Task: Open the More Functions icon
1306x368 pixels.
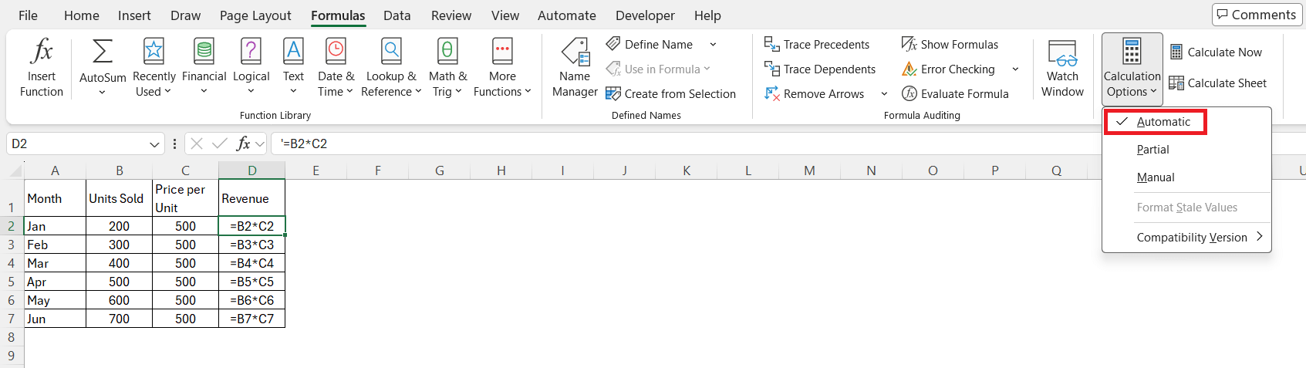Action: click(x=502, y=51)
